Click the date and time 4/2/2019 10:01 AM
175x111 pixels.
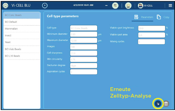click(x=83, y=5)
